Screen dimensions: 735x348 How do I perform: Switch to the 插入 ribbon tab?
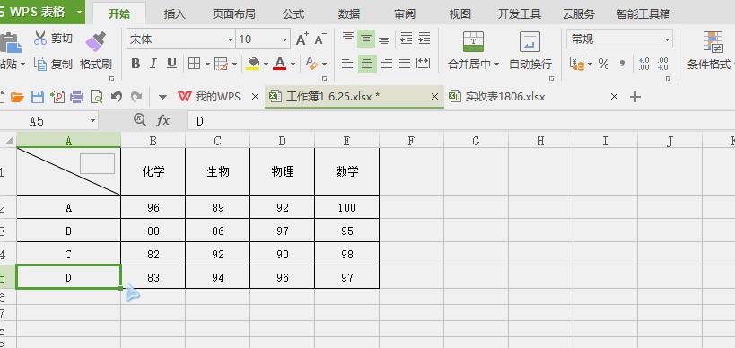coord(175,14)
